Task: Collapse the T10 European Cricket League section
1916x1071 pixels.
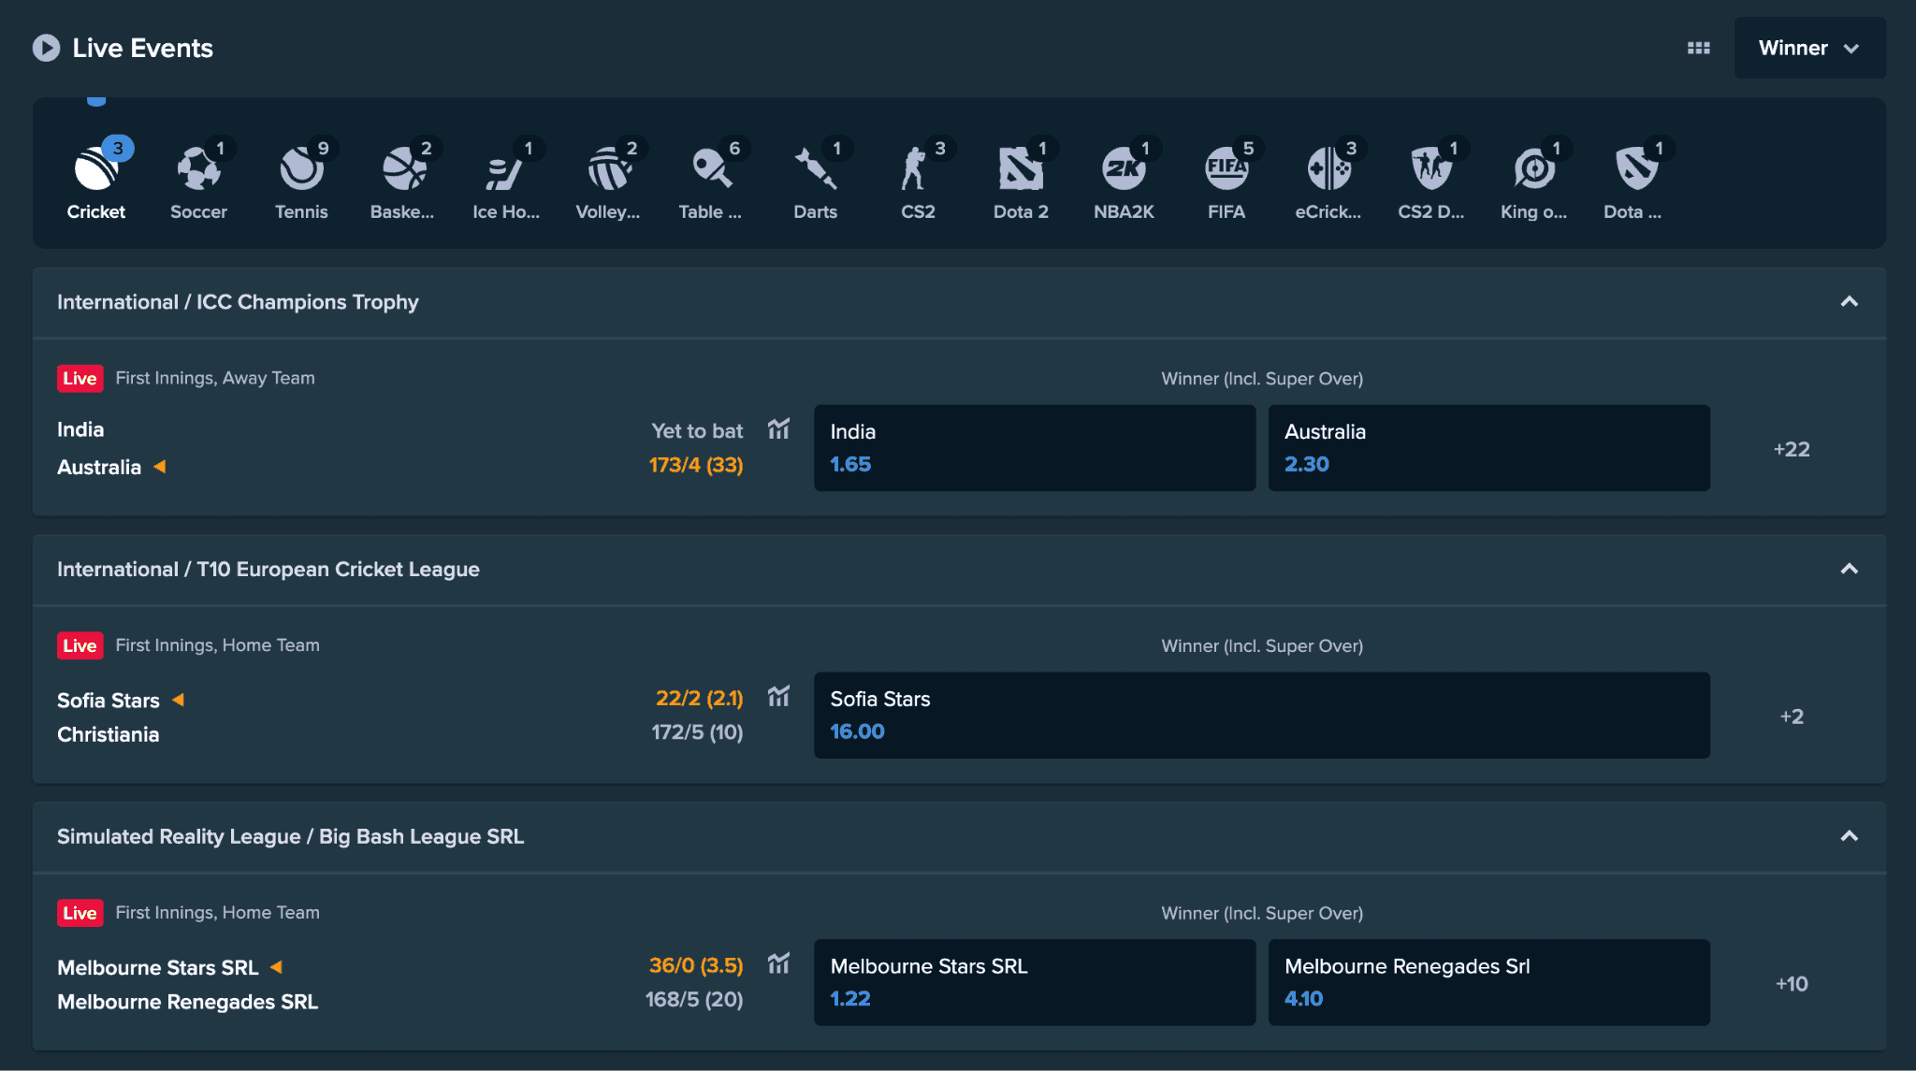Action: click(x=1850, y=569)
